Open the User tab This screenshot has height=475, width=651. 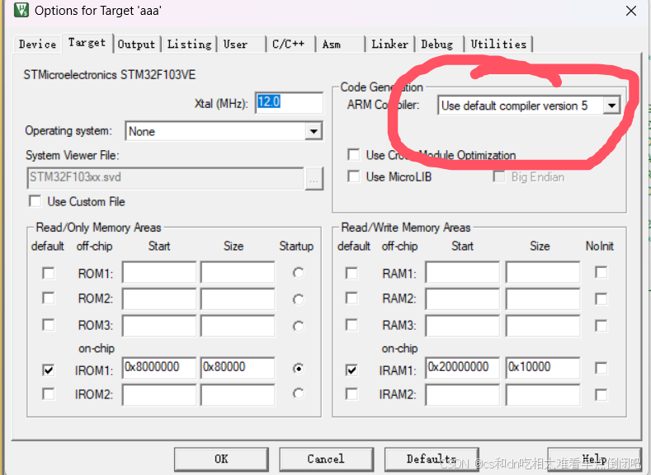click(x=241, y=44)
